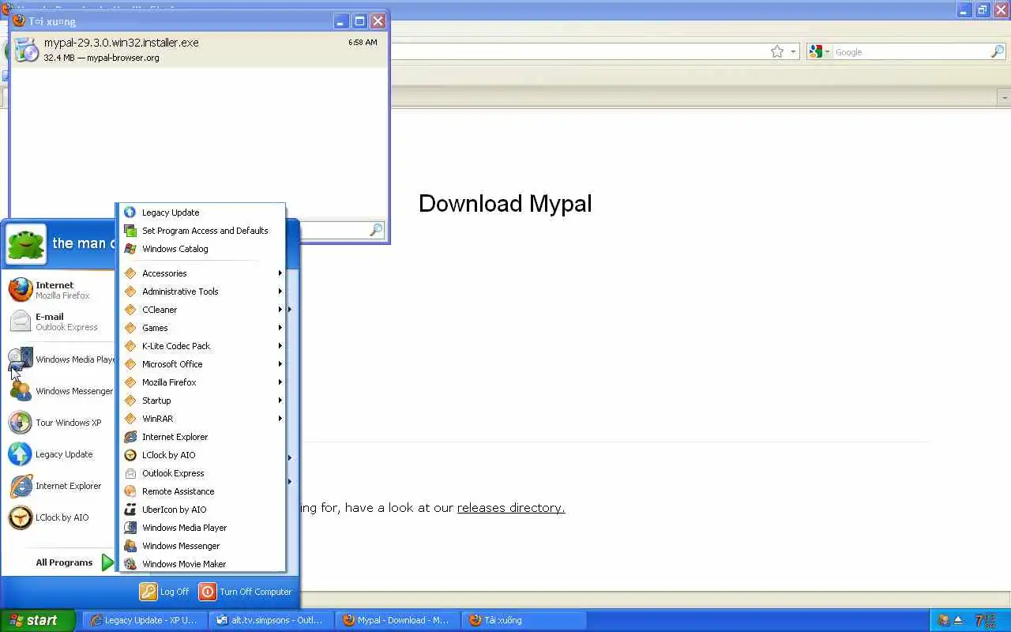Click the frog user account picture
This screenshot has height=632, width=1011.
click(26, 244)
